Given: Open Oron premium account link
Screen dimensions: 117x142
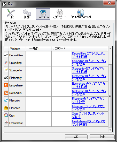Looking at the screenshot, I should 88,115.
